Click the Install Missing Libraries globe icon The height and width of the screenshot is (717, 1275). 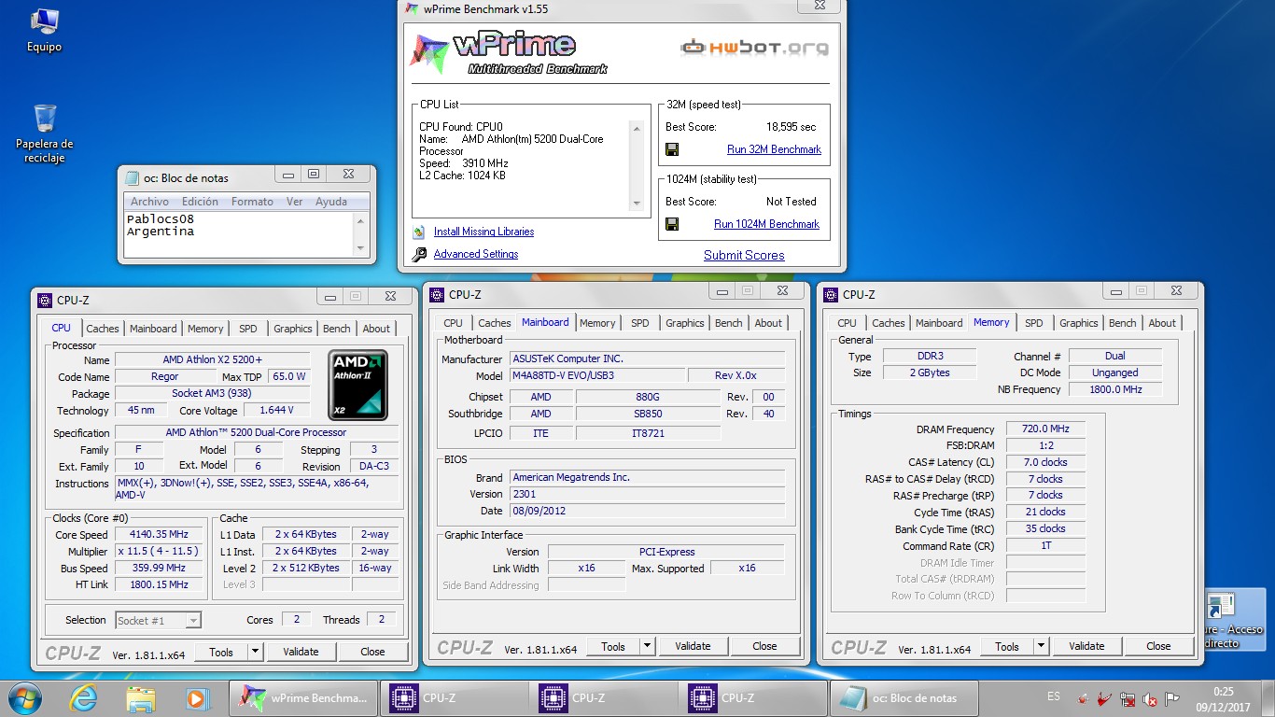418,232
